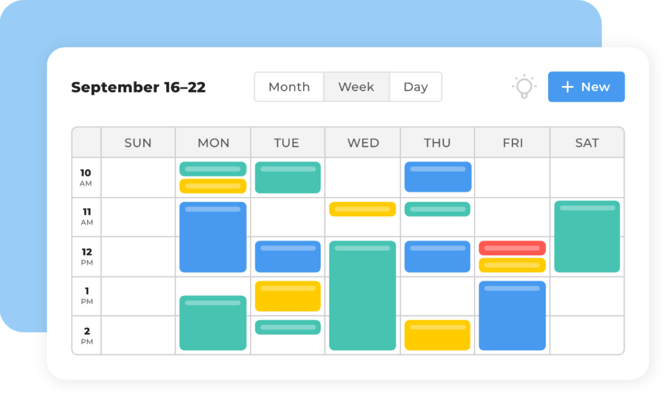Open the green Saturday event block
The height and width of the screenshot is (403, 672).
[587, 236]
